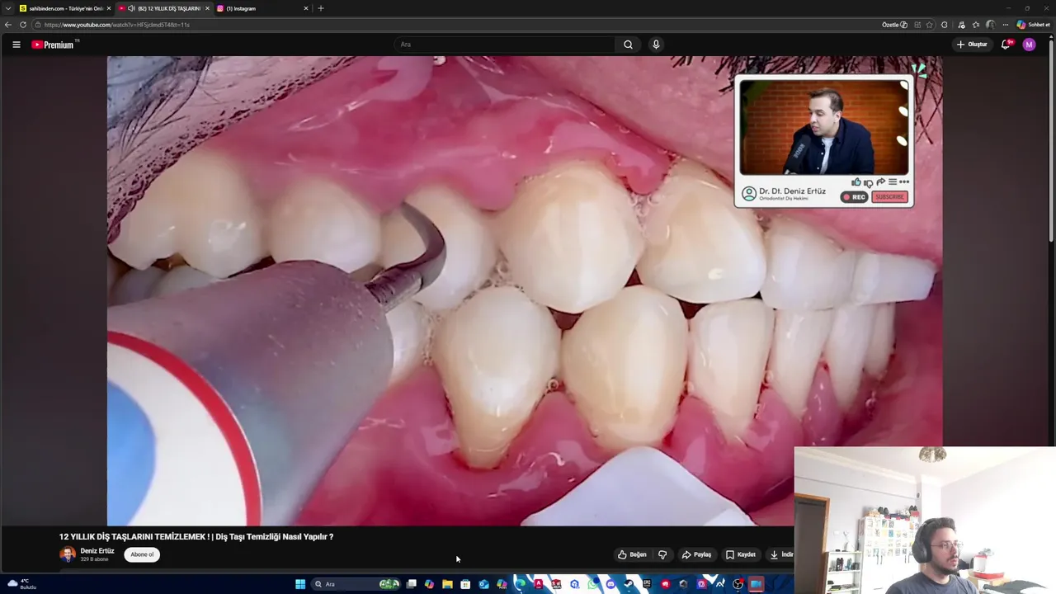This screenshot has height=594, width=1056.
Task: Add page to favorites star icon
Action: 930,25
